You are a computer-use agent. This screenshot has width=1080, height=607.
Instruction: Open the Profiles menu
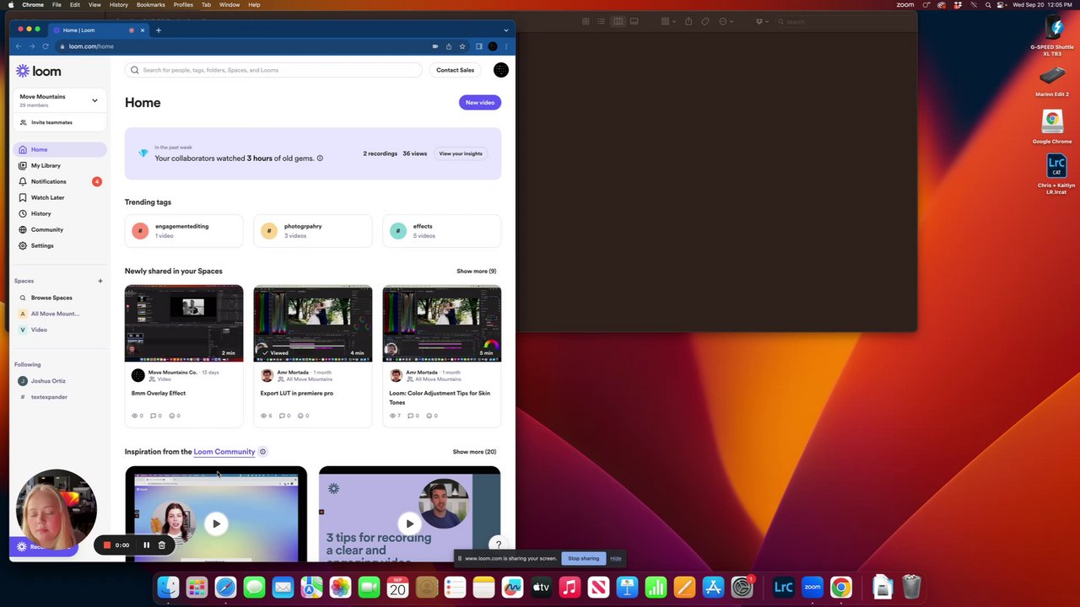click(183, 5)
